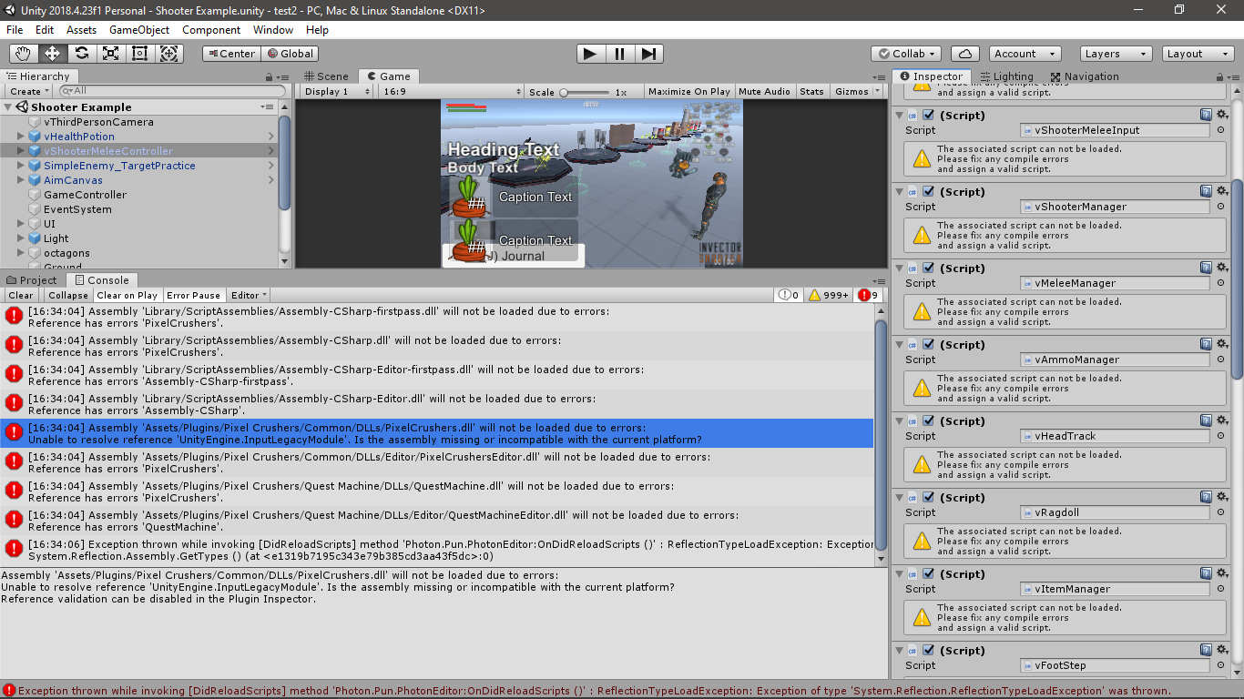Open 16:9 aspect ratio dropdown

pos(452,91)
